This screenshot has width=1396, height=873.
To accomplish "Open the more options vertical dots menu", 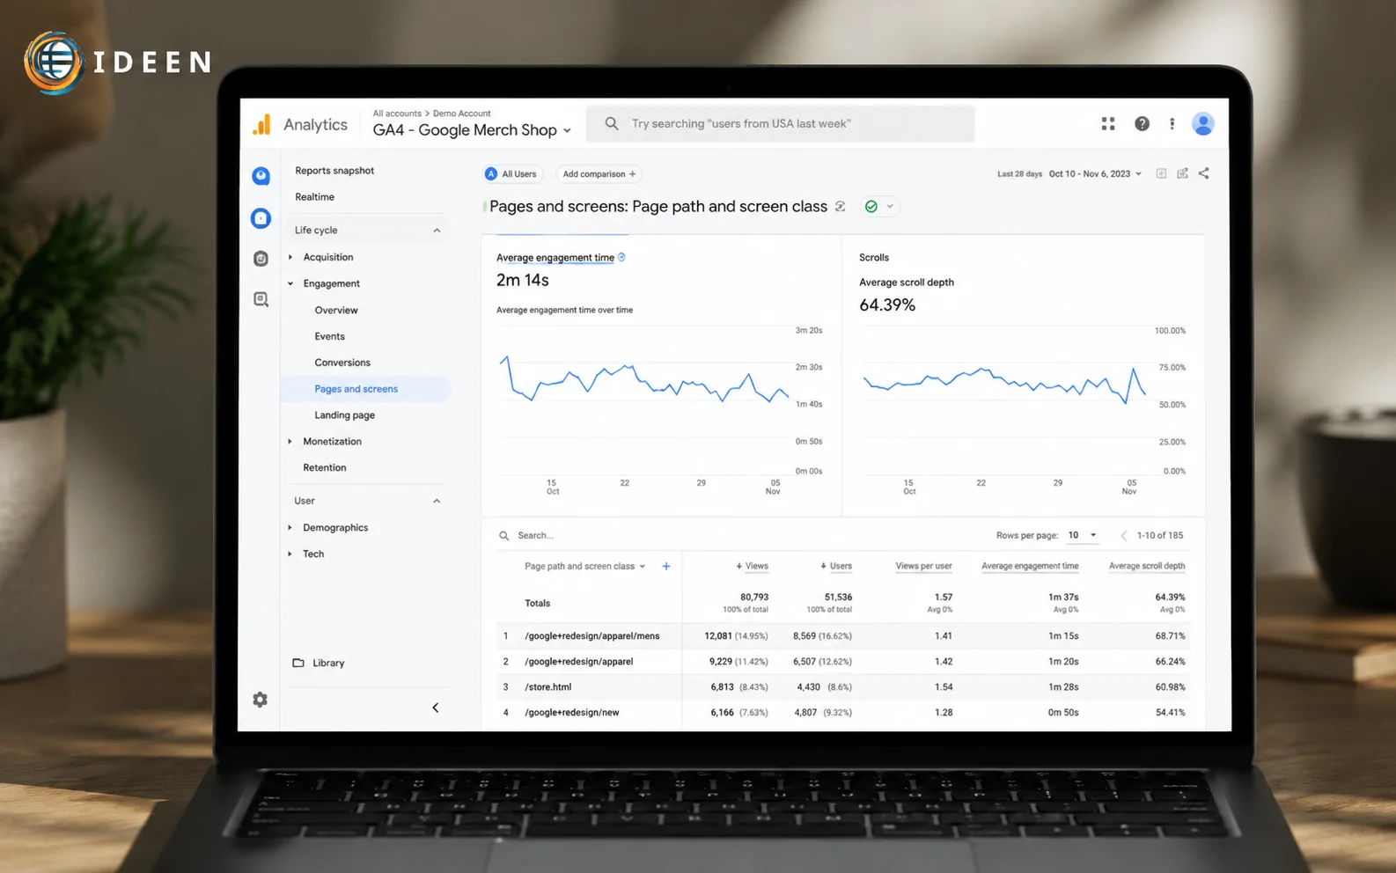I will pos(1172,124).
